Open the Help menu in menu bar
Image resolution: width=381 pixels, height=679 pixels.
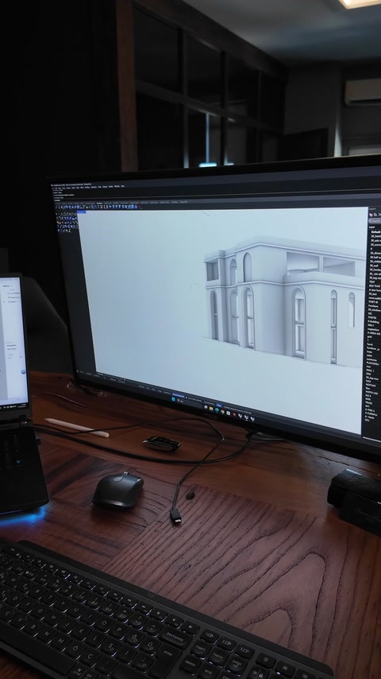pos(123,186)
